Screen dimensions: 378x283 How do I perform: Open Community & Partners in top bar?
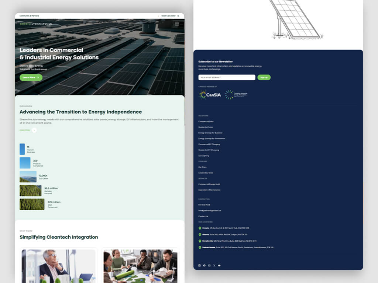(29, 16)
